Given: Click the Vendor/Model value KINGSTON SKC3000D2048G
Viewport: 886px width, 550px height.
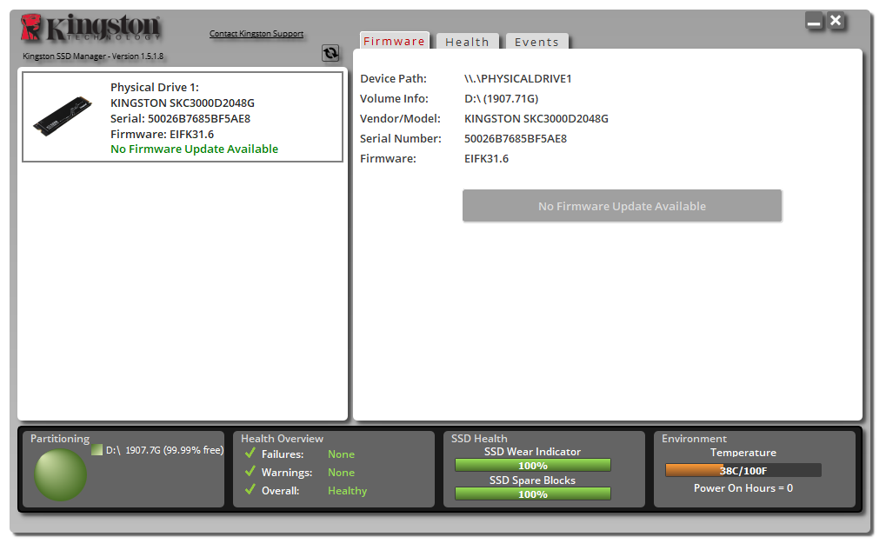Looking at the screenshot, I should click(536, 118).
